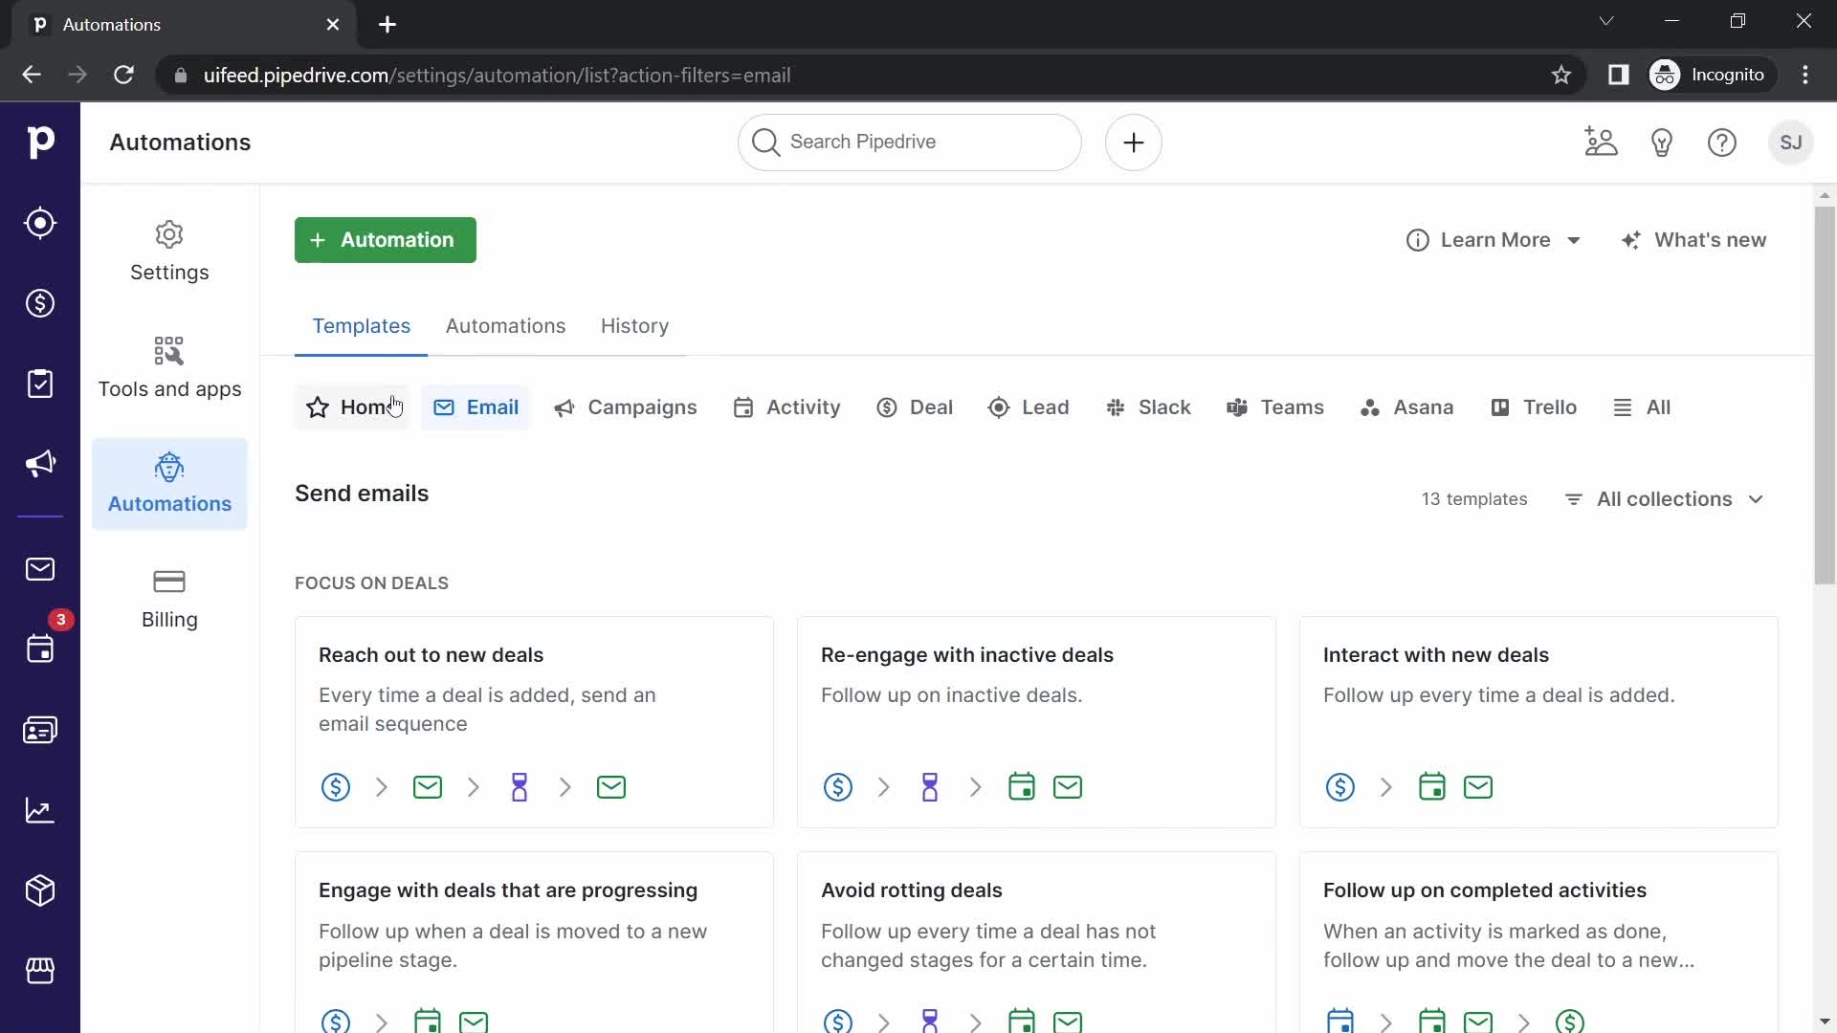Open browser tab search chevron
This screenshot has width=1837, height=1033.
1606,21
